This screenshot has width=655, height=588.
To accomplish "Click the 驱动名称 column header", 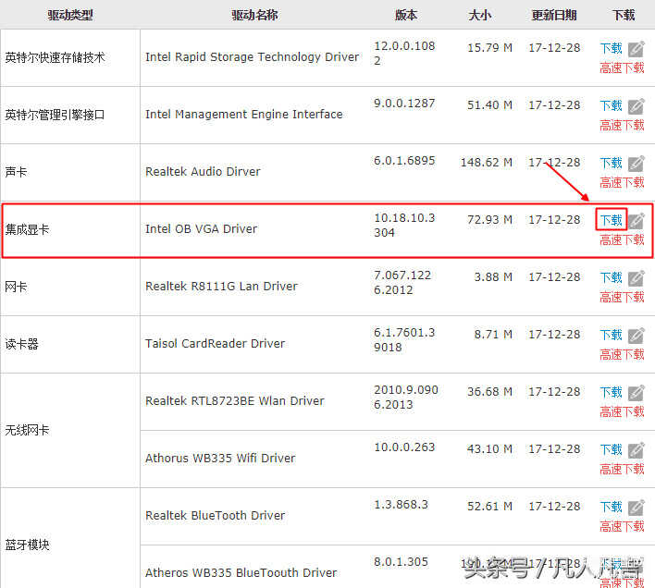I will 254,15.
